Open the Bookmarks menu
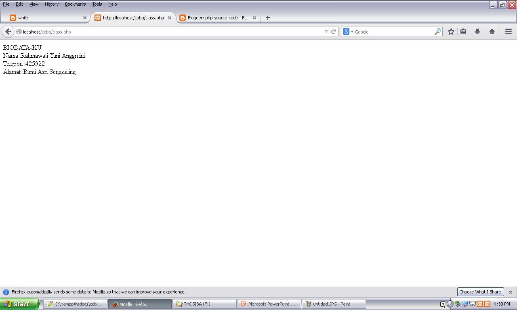Screen dimensions: 517x310 pyautogui.click(x=75, y=4)
